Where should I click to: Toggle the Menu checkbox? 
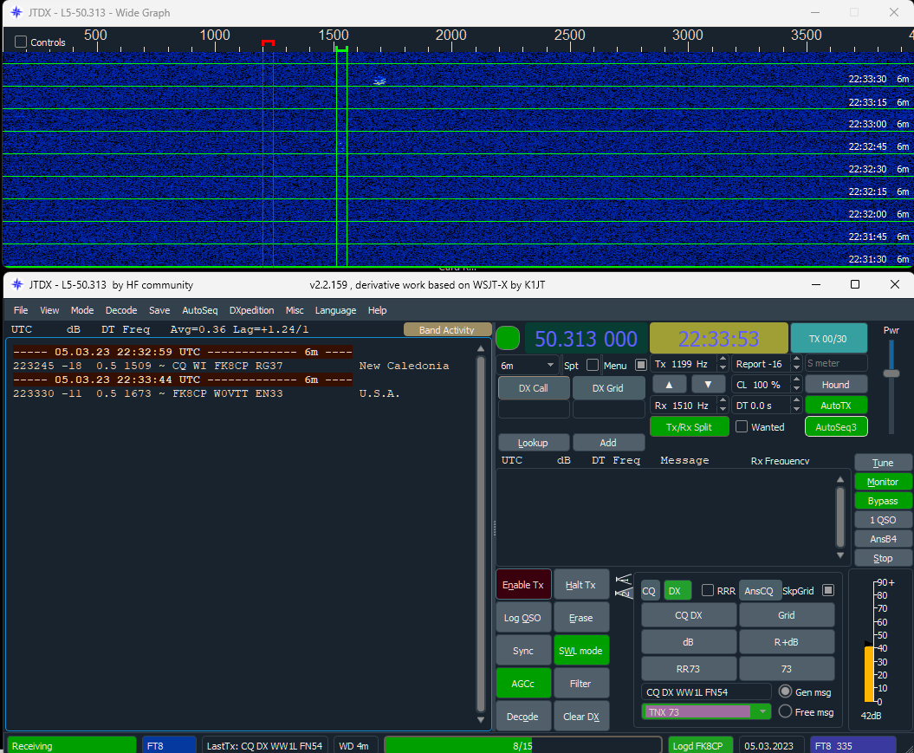coord(641,365)
